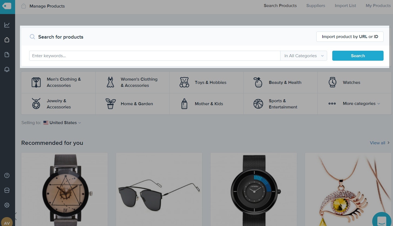Open the notifications bell icon
This screenshot has width=393, height=226.
pos(7,69)
